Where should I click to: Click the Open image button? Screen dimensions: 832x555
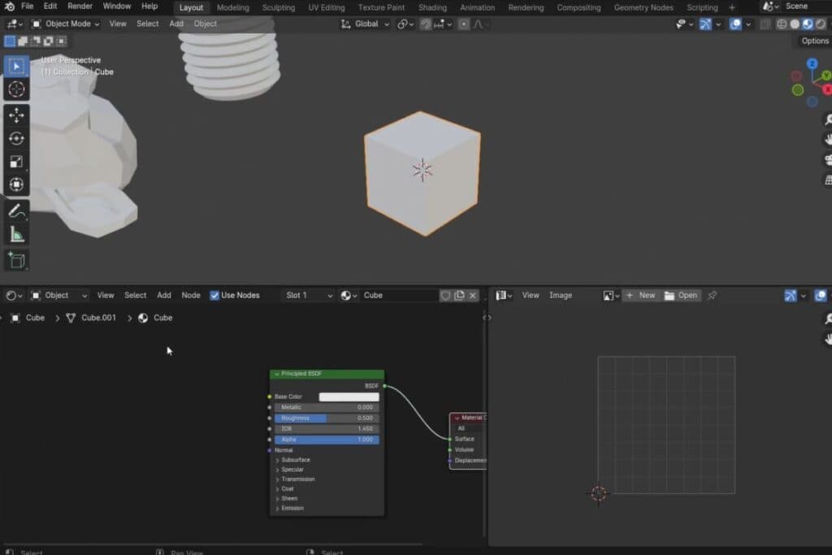681,296
